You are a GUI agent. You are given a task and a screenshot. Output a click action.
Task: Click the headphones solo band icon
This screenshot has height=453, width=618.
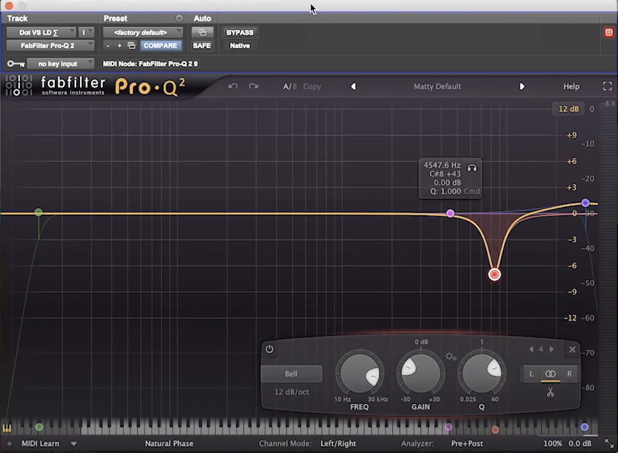(472, 168)
